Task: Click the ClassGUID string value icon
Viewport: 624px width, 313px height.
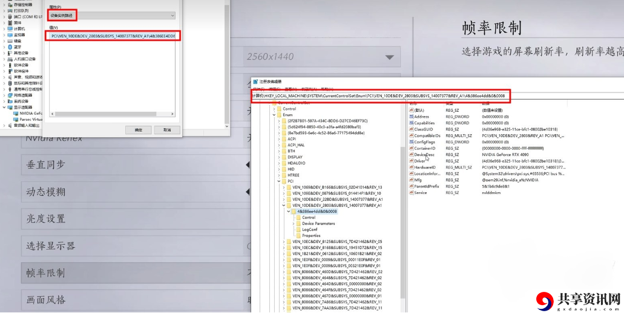Action: pos(412,129)
